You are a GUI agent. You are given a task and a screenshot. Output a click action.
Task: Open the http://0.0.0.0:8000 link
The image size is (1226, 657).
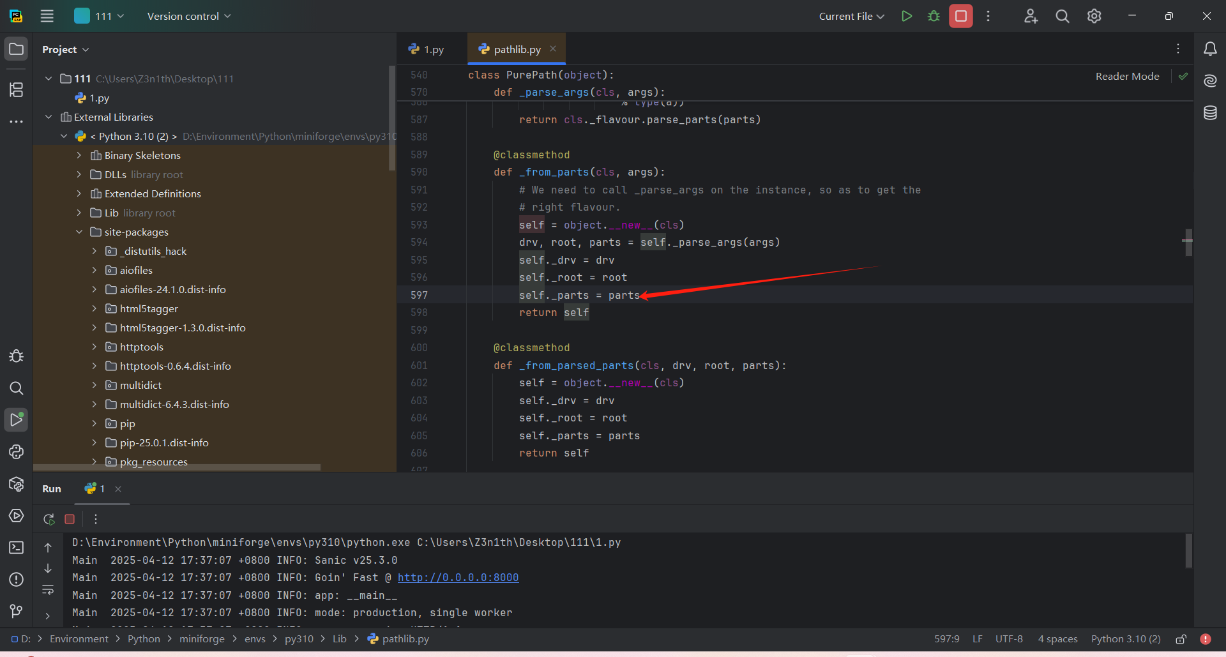click(x=458, y=578)
